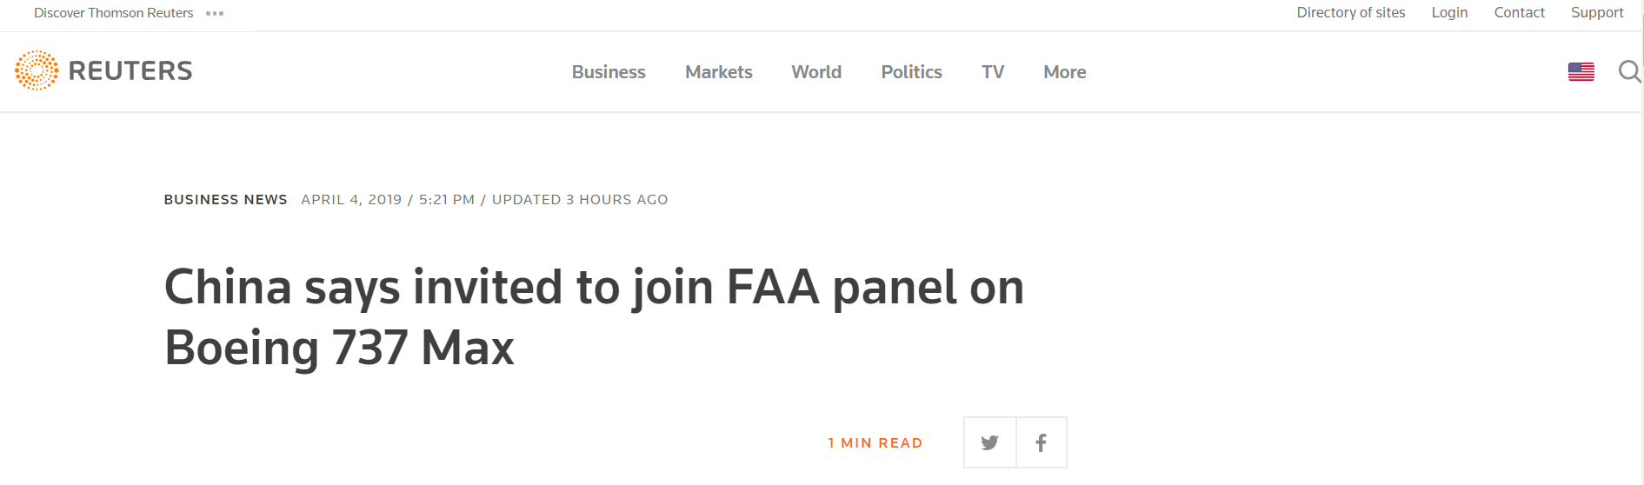Go to Business section
1644x485 pixels.
(x=609, y=72)
